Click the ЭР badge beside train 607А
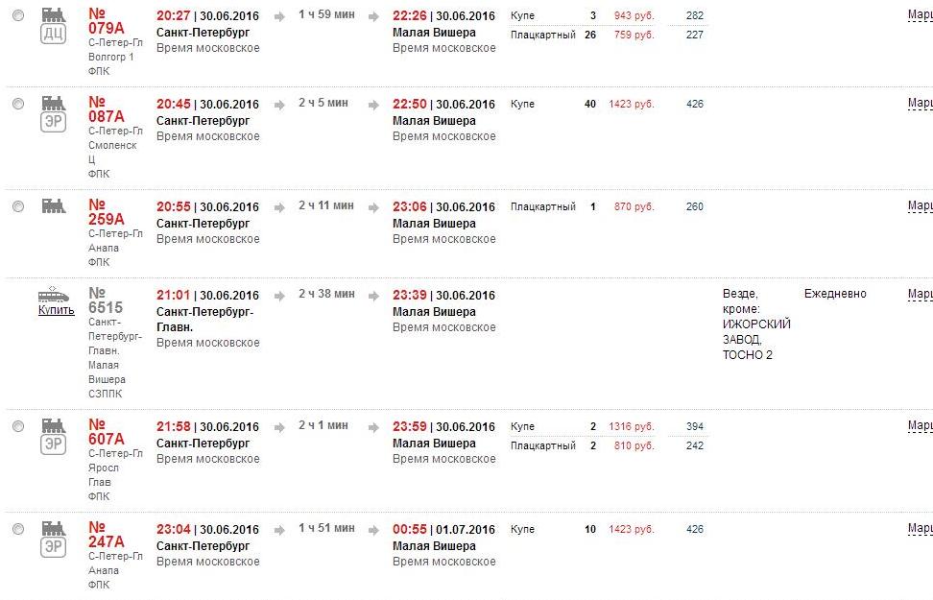 click(53, 444)
